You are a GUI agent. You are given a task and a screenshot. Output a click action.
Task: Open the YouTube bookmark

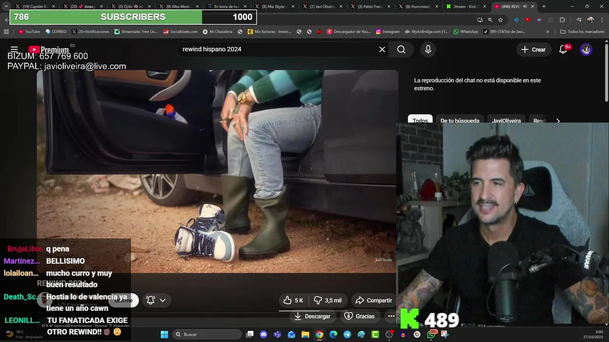[x=29, y=32]
